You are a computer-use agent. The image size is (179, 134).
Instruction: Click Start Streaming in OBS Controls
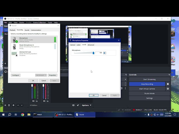[149, 79]
